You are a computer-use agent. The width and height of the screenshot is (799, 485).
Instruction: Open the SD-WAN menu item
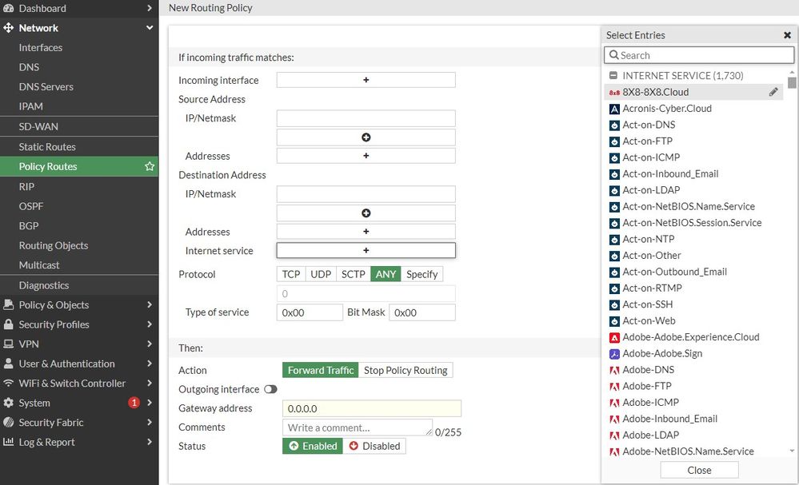38,126
